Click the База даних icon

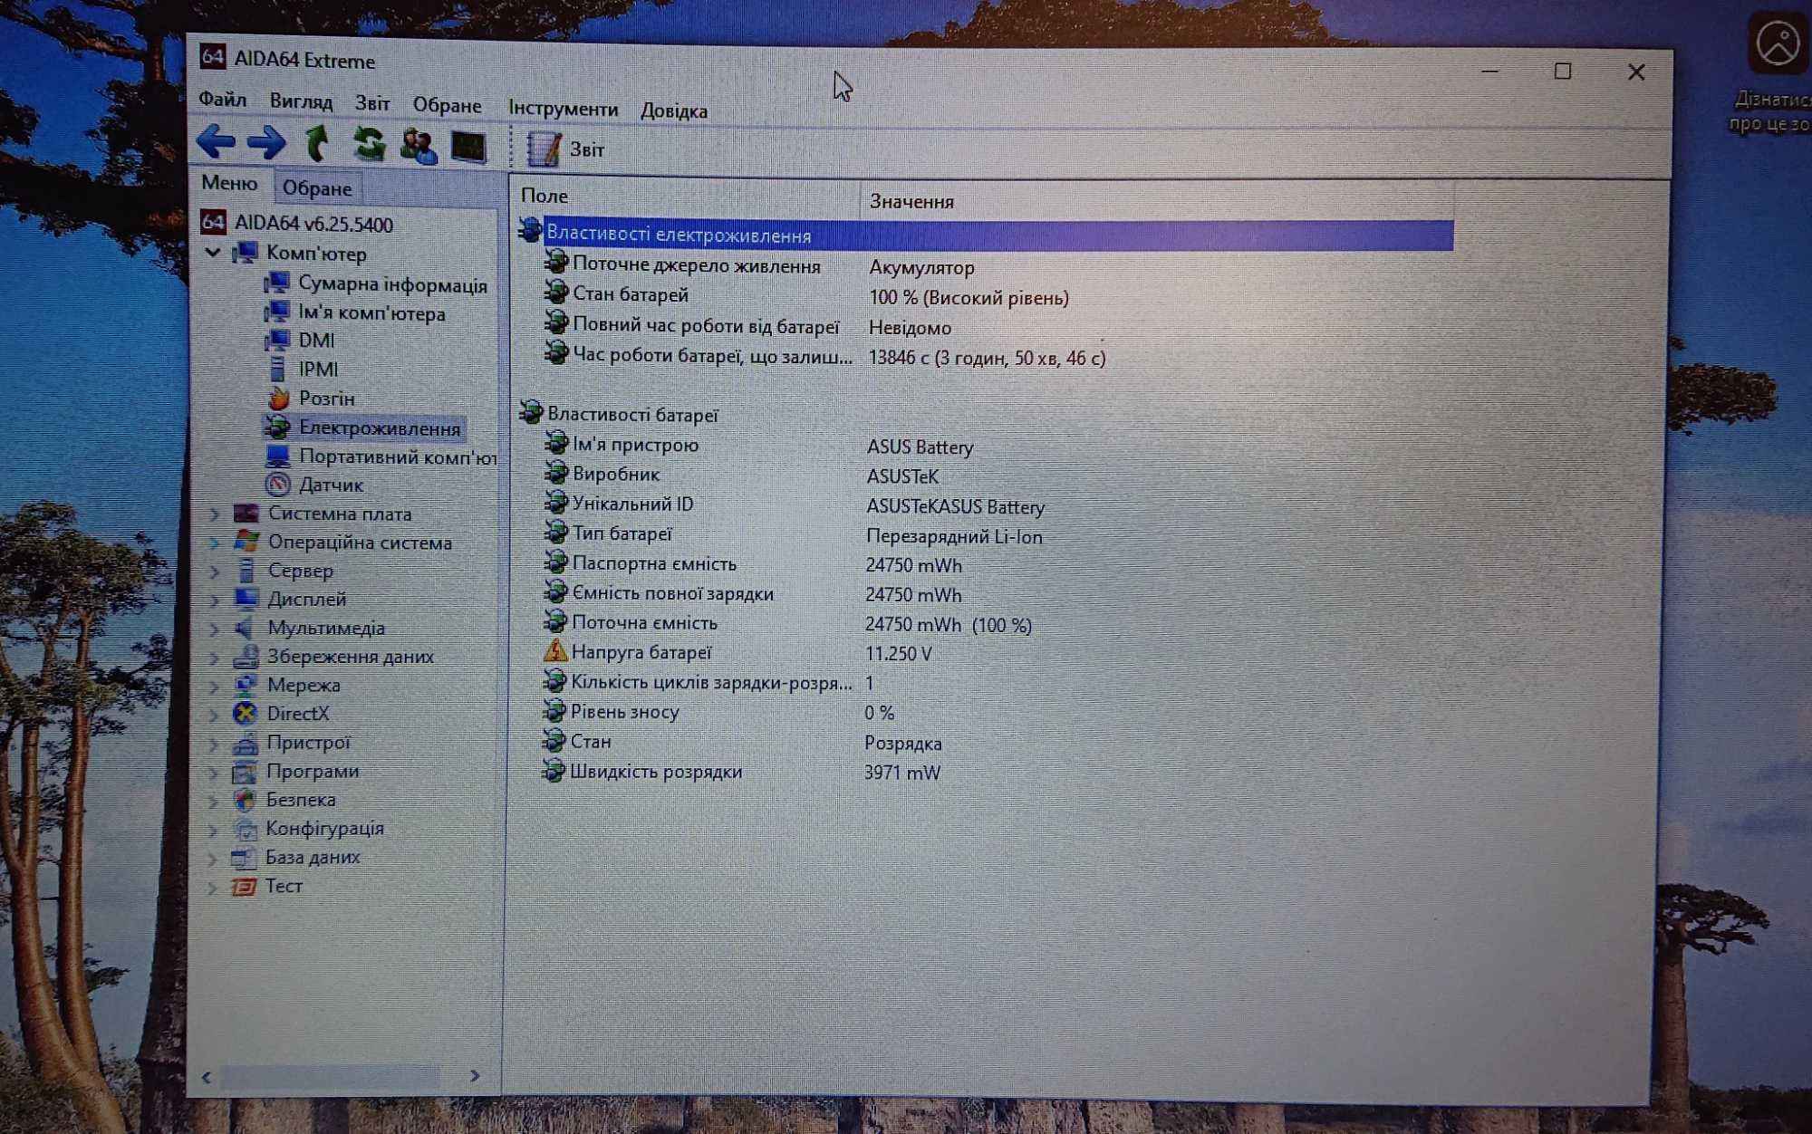click(244, 858)
